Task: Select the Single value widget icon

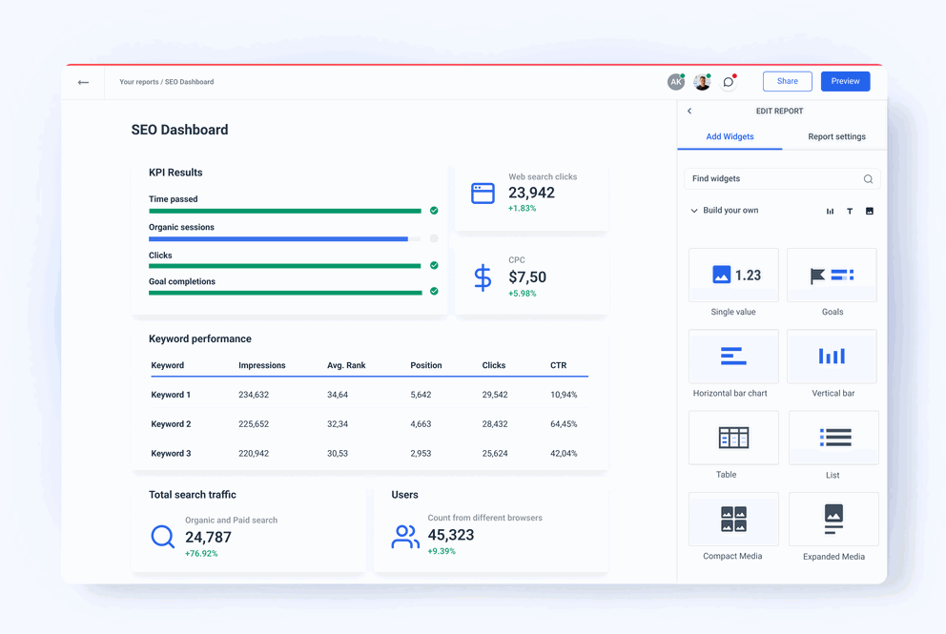Action: tap(732, 274)
